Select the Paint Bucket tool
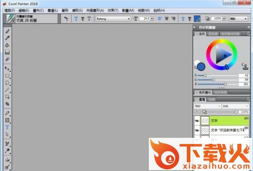This screenshot has width=253, height=171. click(x=7, y=45)
